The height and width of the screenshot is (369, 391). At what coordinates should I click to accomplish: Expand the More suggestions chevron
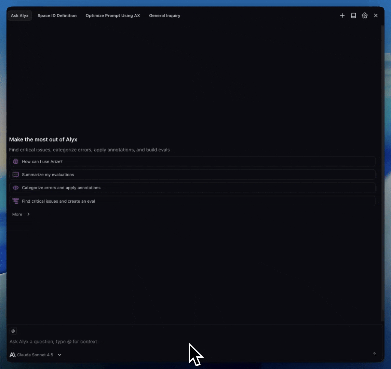click(28, 214)
